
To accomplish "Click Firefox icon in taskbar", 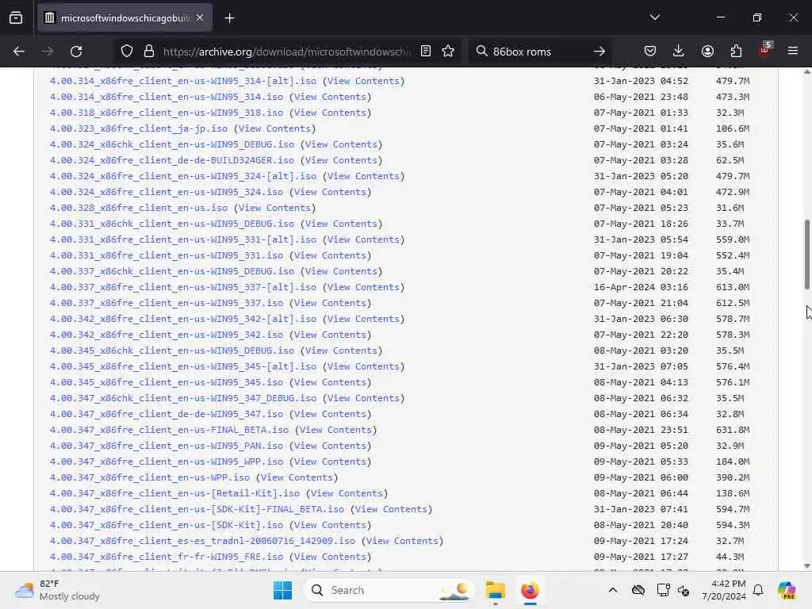I will [x=530, y=590].
